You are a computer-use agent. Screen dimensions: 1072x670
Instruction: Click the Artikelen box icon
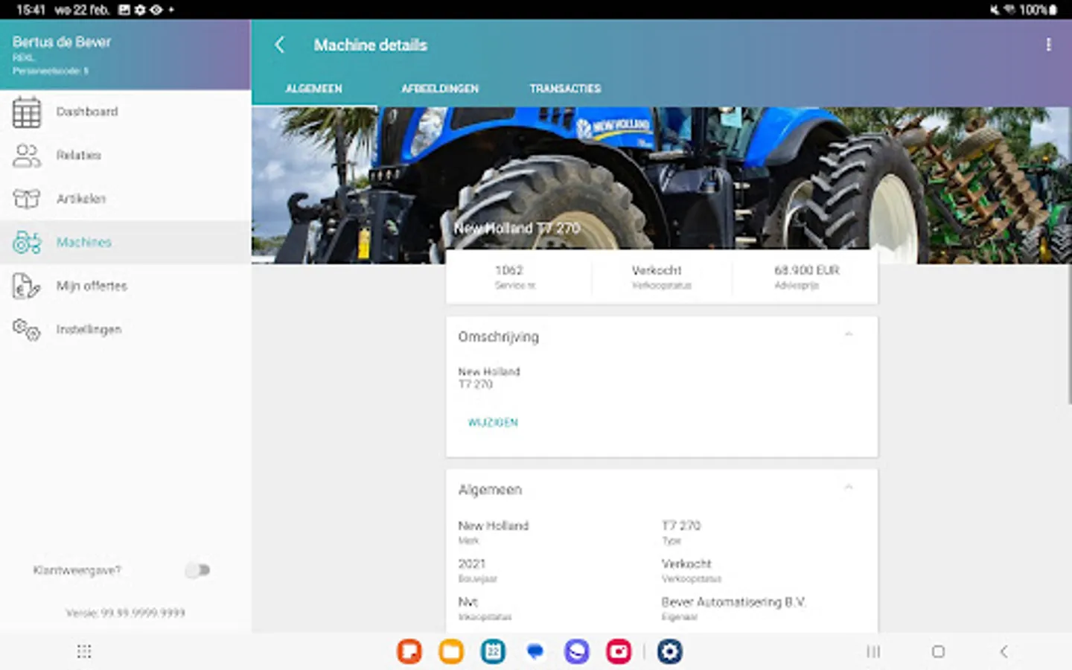coord(27,199)
